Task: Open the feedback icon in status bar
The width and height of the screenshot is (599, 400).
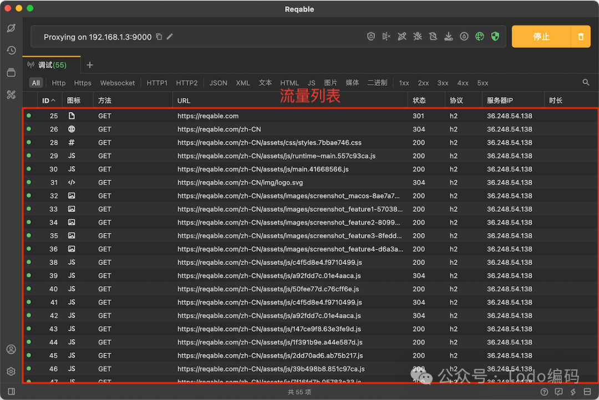Action: click(x=559, y=392)
